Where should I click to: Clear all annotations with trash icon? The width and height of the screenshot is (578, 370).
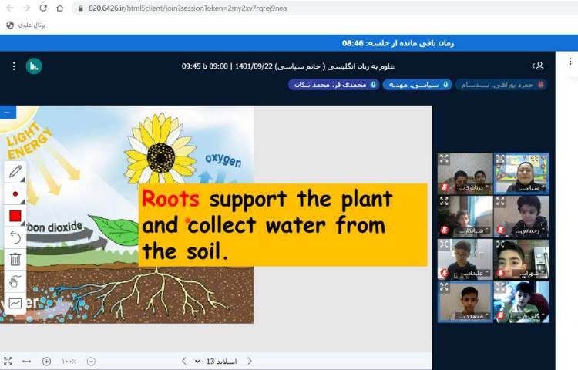click(x=15, y=259)
